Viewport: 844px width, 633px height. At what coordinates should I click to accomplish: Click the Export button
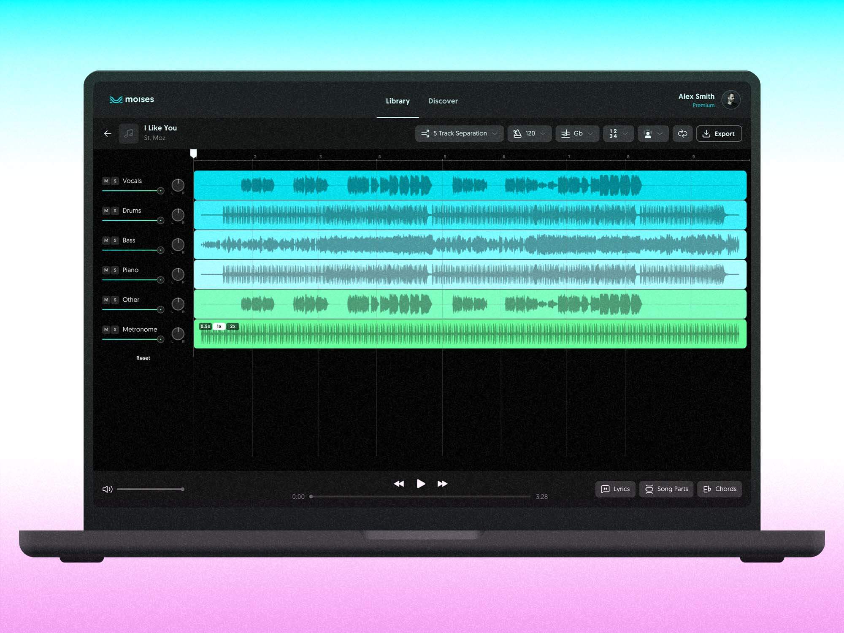click(x=719, y=134)
